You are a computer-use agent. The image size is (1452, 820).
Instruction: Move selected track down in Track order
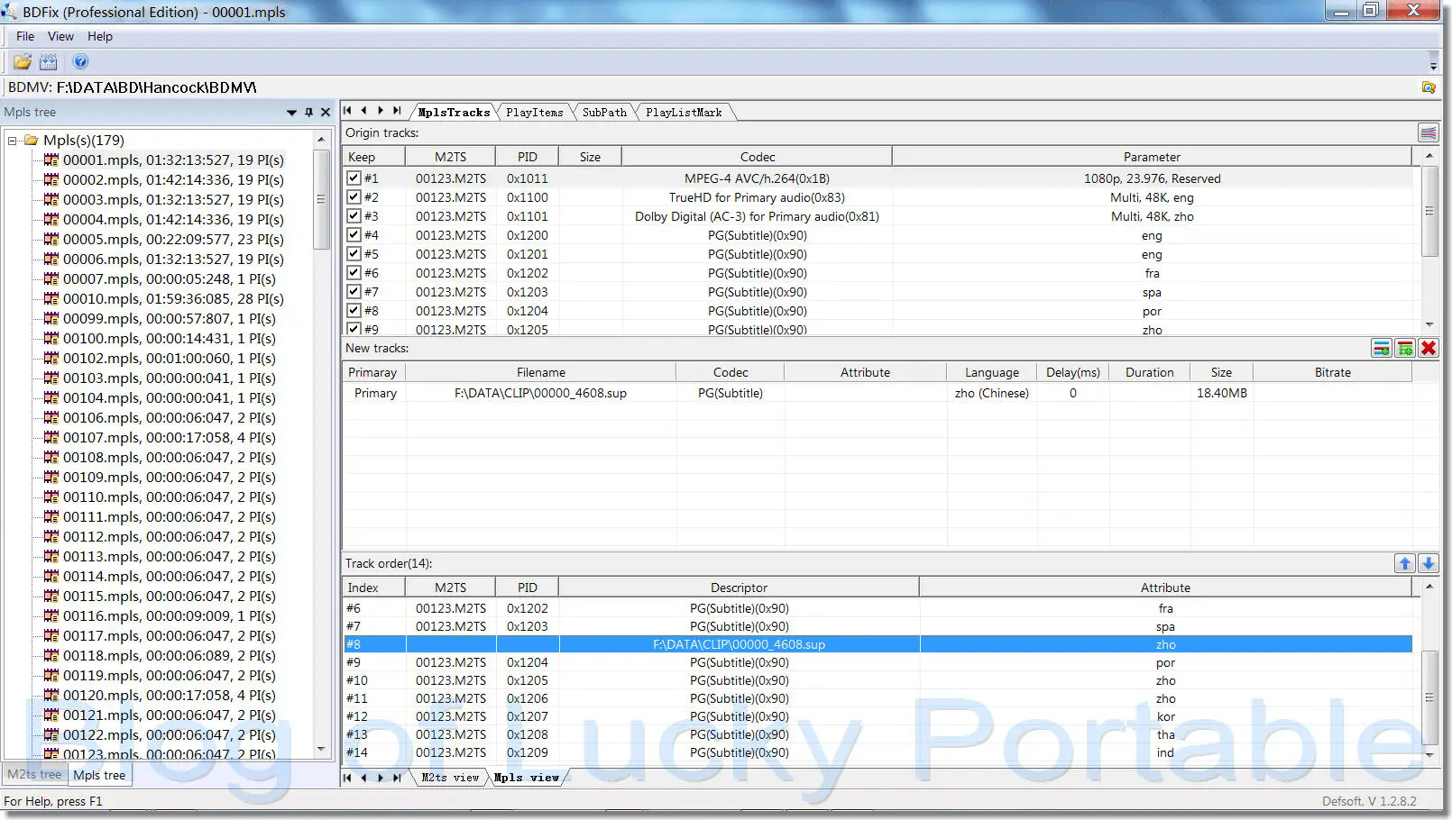1429,564
